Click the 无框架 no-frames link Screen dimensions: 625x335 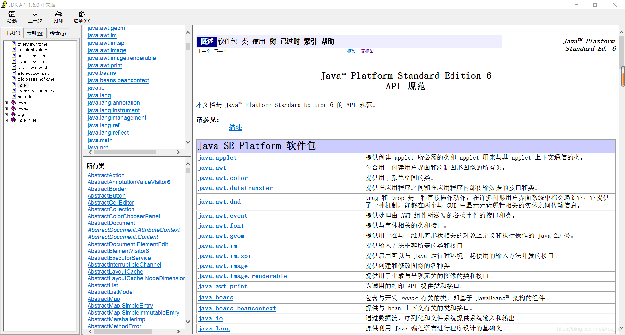(x=367, y=51)
